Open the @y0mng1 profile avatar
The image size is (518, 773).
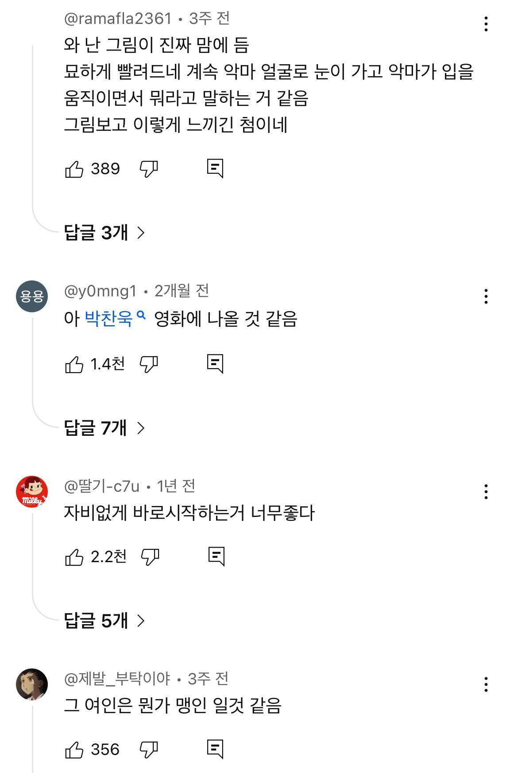[32, 296]
